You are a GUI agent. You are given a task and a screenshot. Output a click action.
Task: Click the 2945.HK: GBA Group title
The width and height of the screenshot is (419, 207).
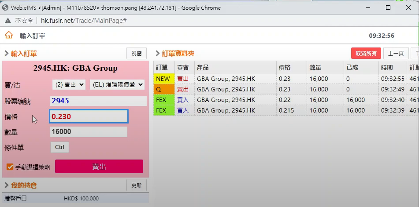point(75,68)
